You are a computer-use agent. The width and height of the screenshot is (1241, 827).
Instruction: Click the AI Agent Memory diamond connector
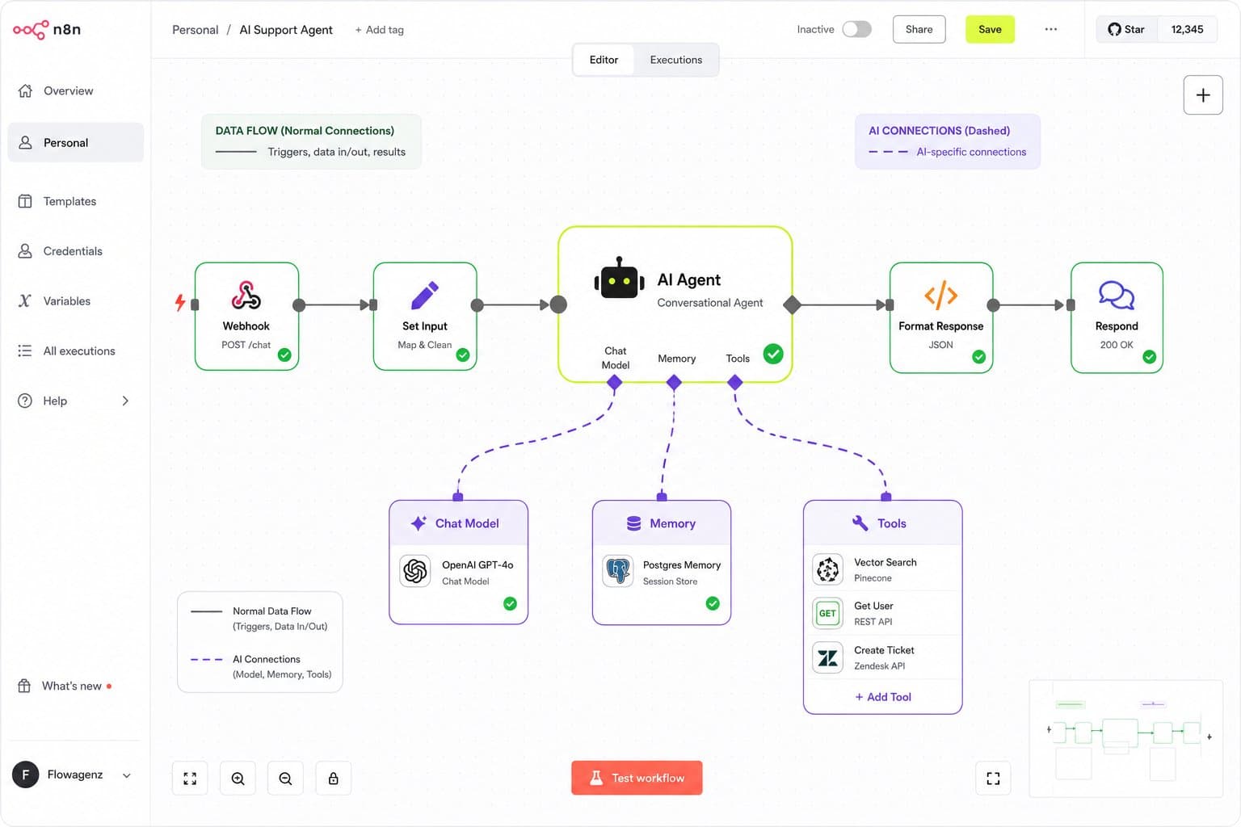click(674, 383)
